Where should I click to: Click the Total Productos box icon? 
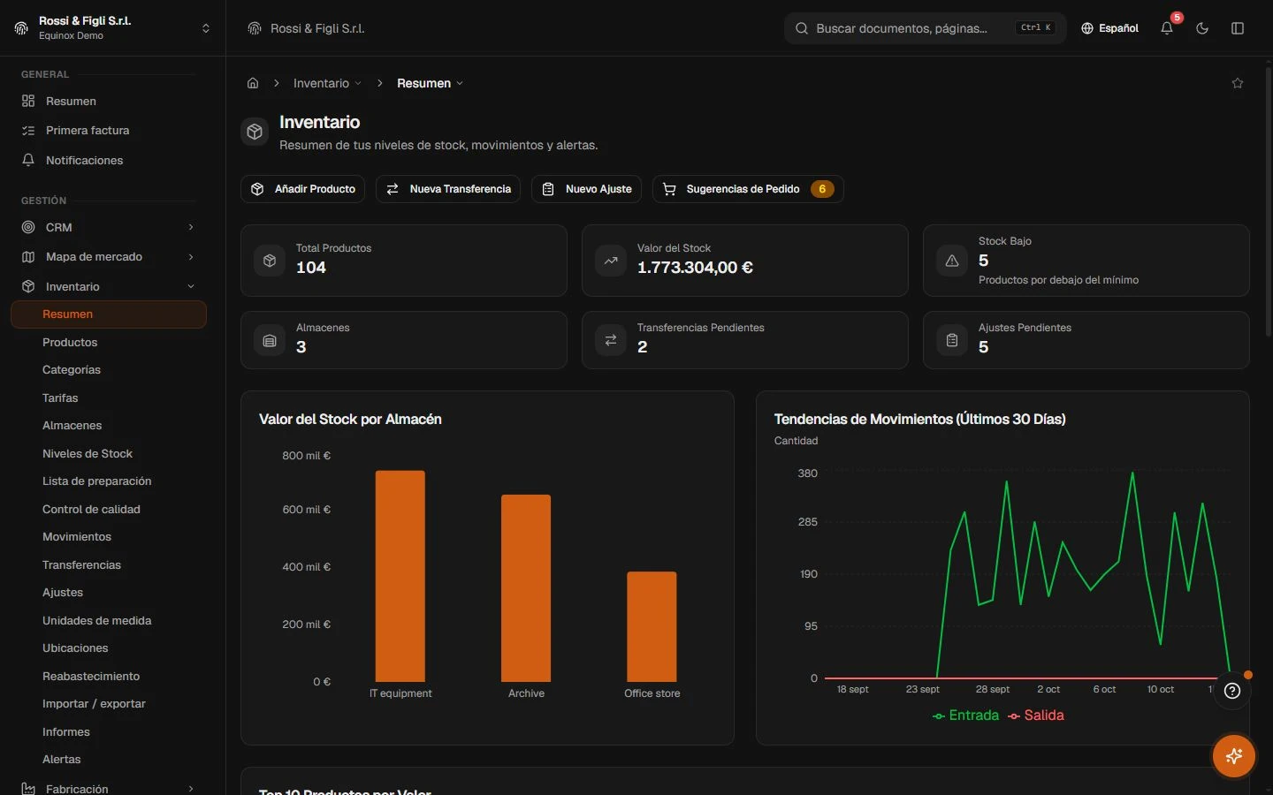pyautogui.click(x=270, y=261)
